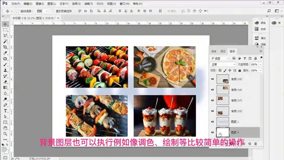Select the History Brush tool
Image resolution: width=284 pixels, height=160 pixels.
click(x=5, y=76)
